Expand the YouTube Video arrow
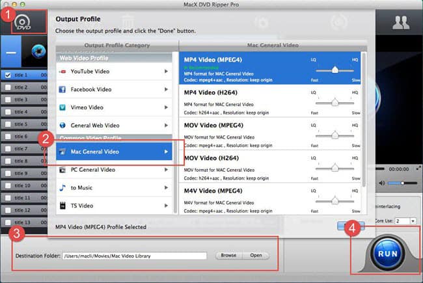Viewport: 423px width, 283px height. pos(166,71)
